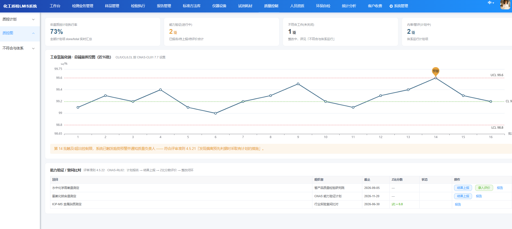
Task: Open the 环保自检 menu
Action: click(x=323, y=6)
